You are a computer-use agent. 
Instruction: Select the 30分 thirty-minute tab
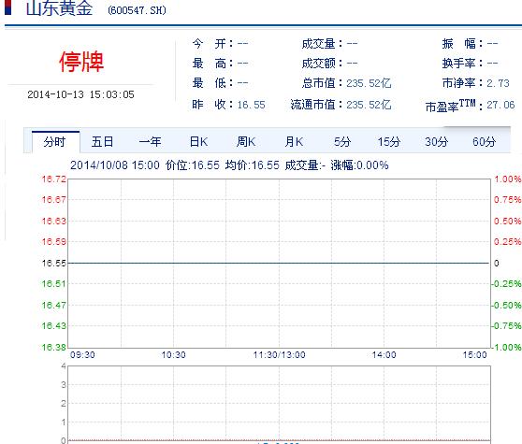click(x=437, y=142)
